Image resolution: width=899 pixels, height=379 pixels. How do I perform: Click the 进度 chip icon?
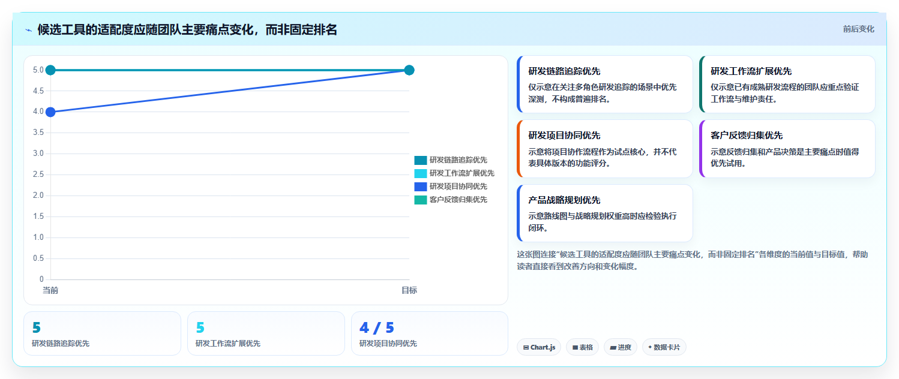[613, 347]
